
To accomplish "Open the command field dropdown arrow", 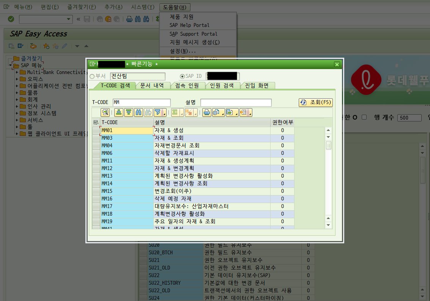I will (x=69, y=19).
